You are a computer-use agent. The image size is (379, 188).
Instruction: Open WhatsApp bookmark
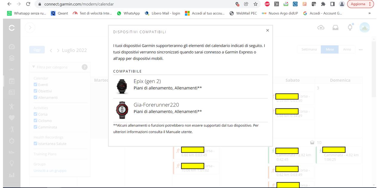(x=128, y=13)
